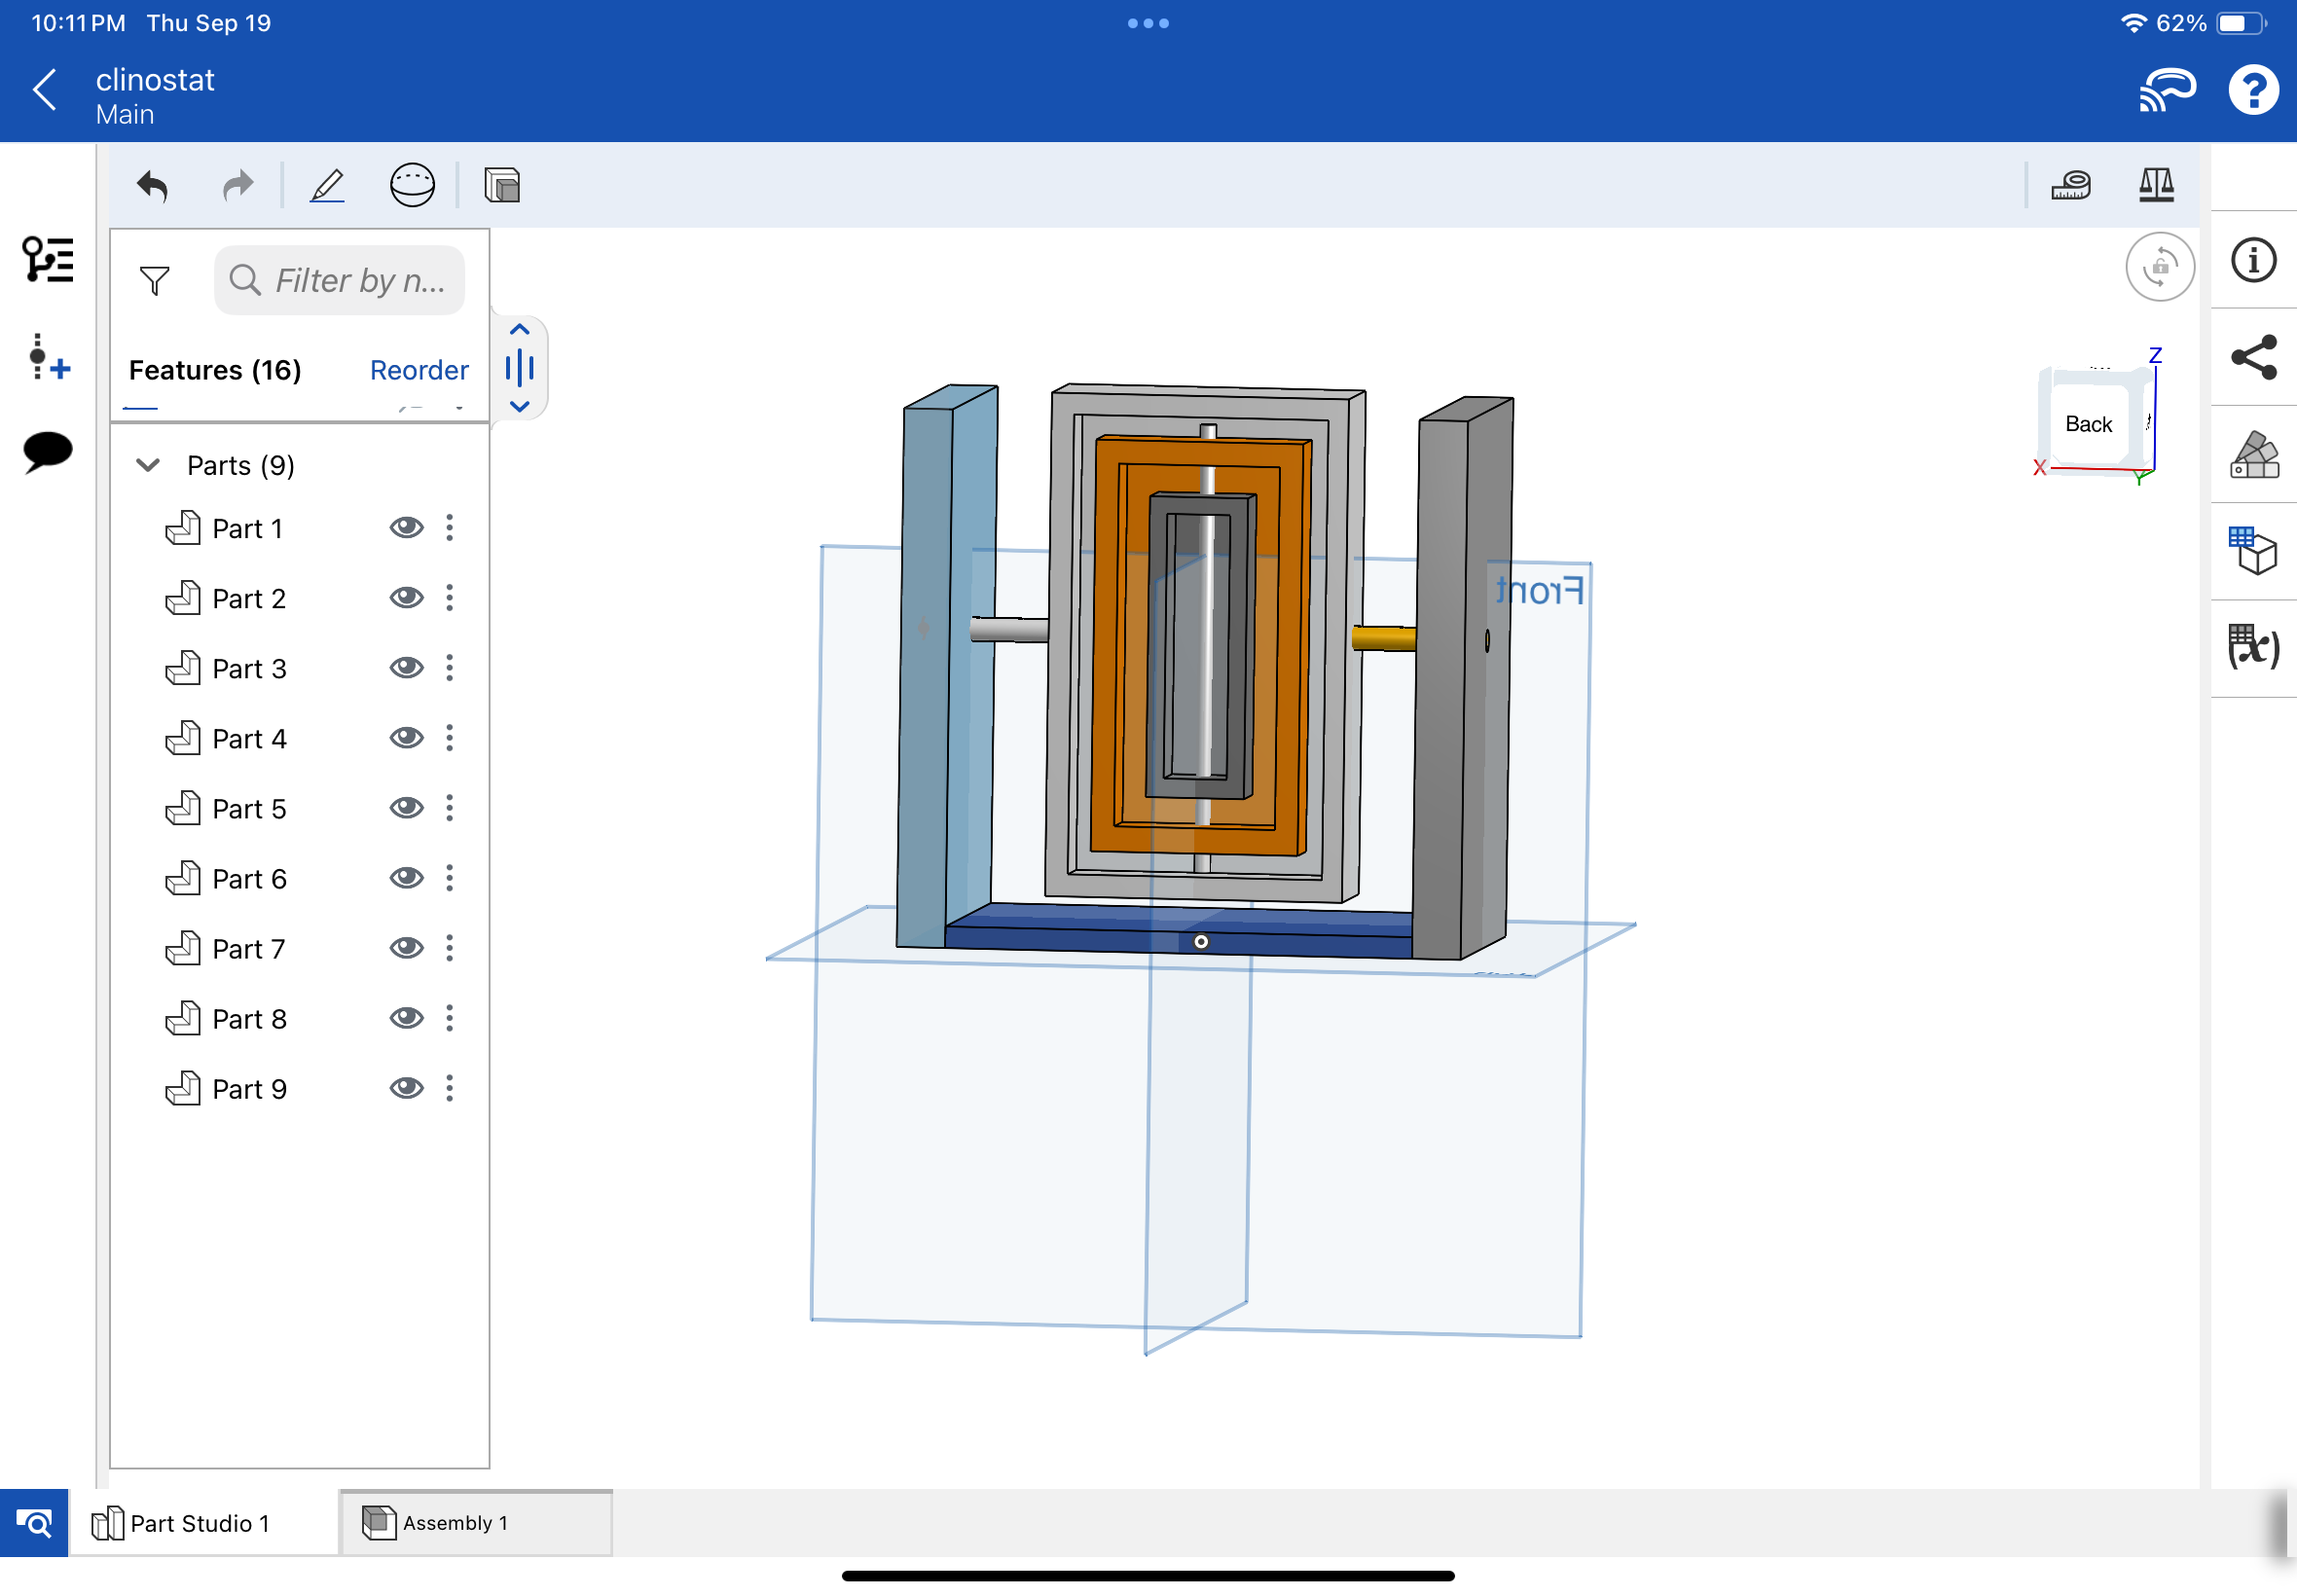Click the clinostat Main document title
The width and height of the screenshot is (2297, 1596).
point(155,96)
